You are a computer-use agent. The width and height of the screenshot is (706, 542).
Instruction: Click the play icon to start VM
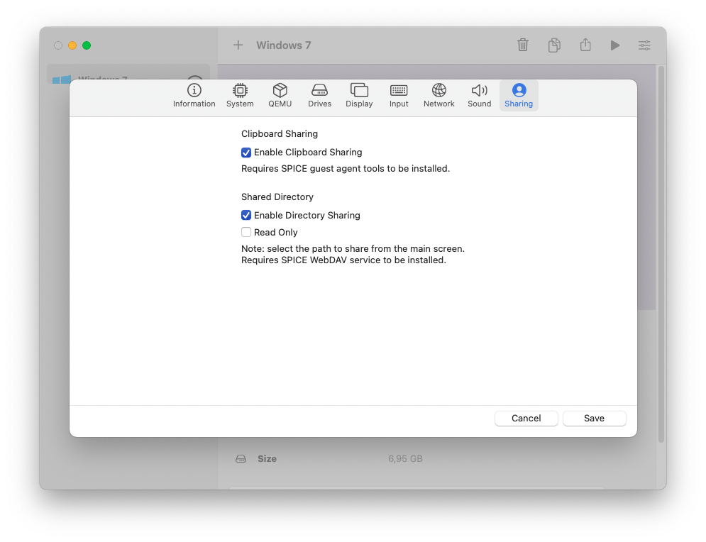click(615, 45)
